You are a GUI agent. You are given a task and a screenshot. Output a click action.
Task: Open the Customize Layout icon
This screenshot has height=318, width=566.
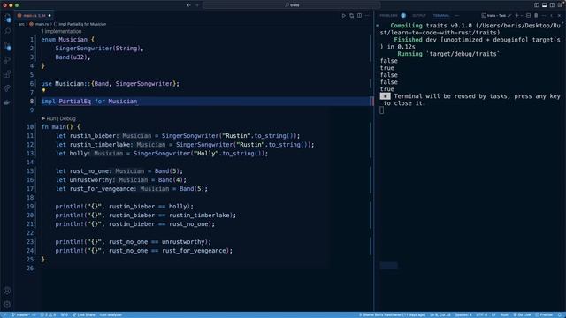click(x=560, y=5)
